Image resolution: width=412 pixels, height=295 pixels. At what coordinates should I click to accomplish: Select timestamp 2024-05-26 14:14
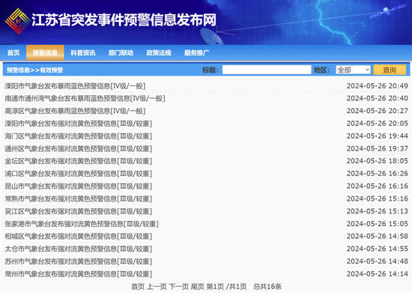(378, 274)
